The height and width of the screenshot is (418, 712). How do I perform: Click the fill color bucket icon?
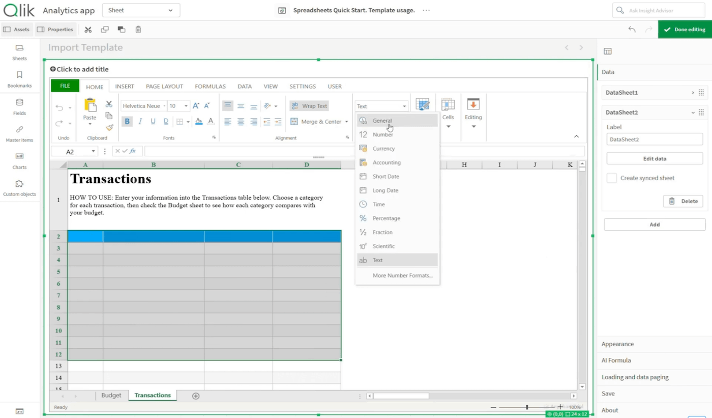[x=199, y=122]
